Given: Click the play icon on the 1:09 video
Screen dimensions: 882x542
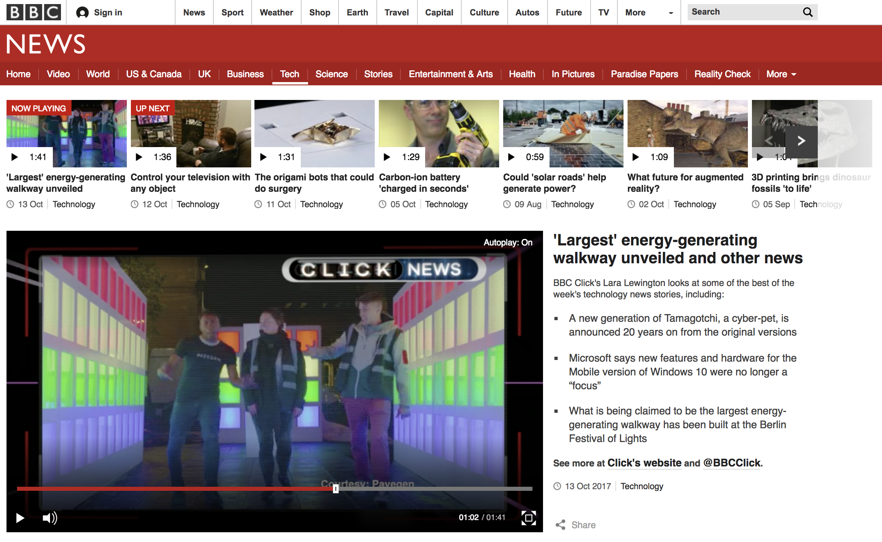Looking at the screenshot, I should 636,157.
